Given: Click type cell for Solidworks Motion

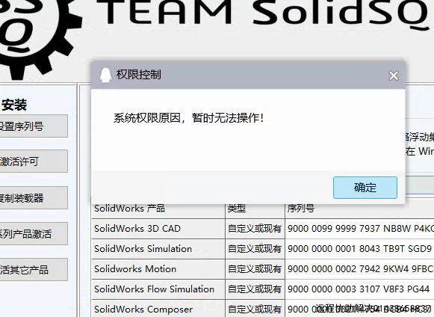Looking at the screenshot, I should click(255, 269).
